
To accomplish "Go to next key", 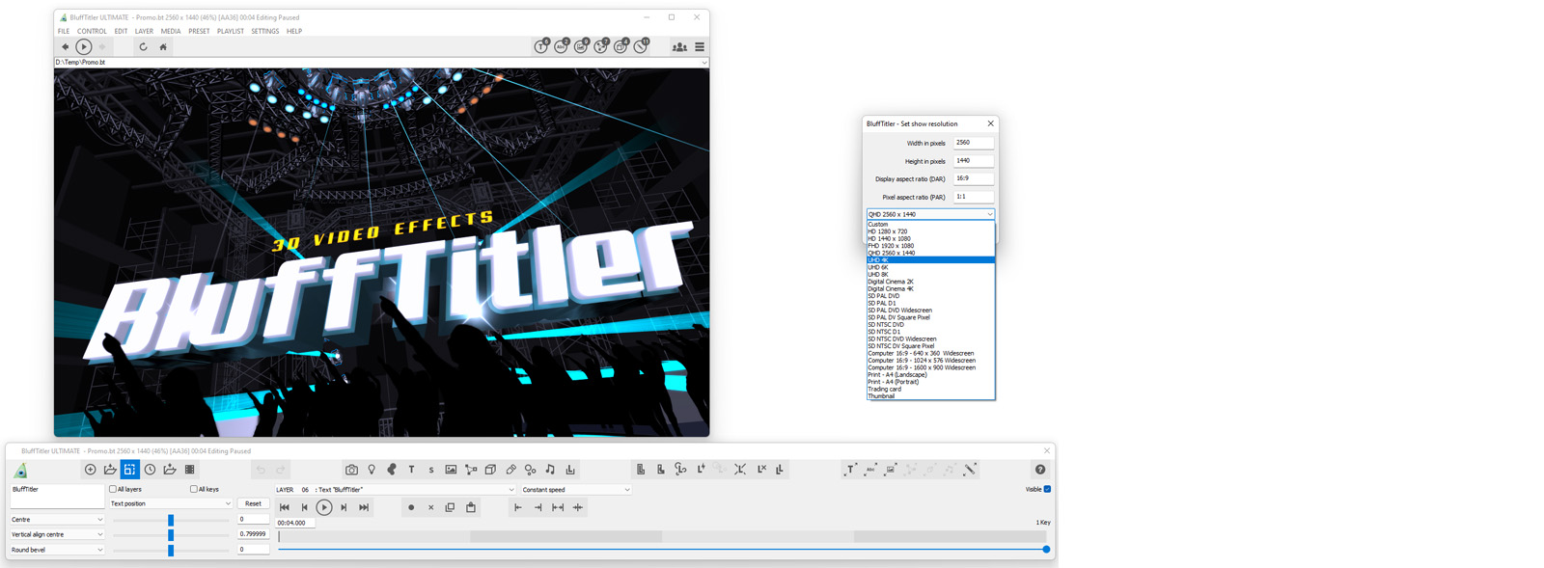I will (345, 507).
